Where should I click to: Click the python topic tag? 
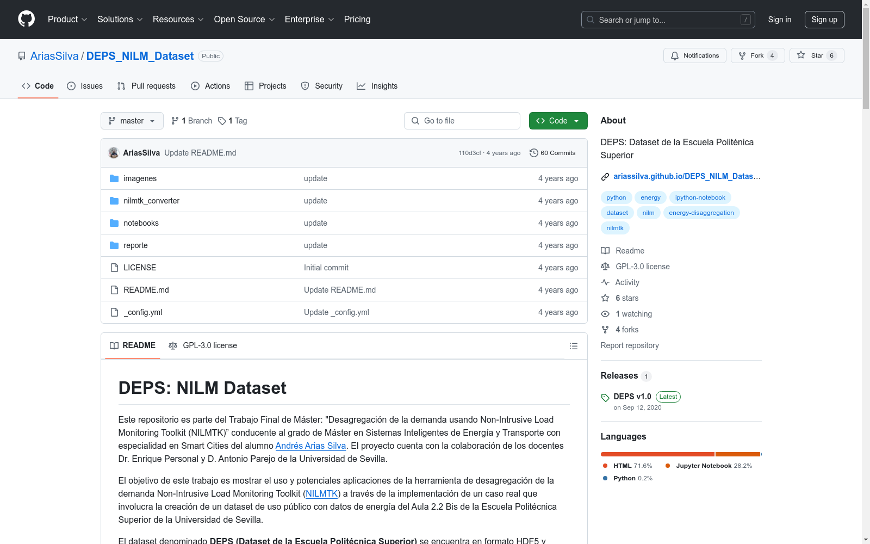click(616, 197)
